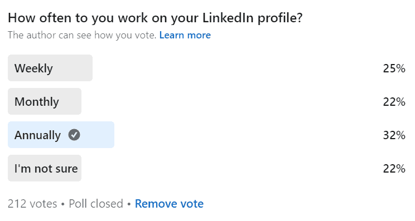415x221 pixels.
Task: Click the word LinkedIn in the poll question
Action: pyautogui.click(x=228, y=18)
